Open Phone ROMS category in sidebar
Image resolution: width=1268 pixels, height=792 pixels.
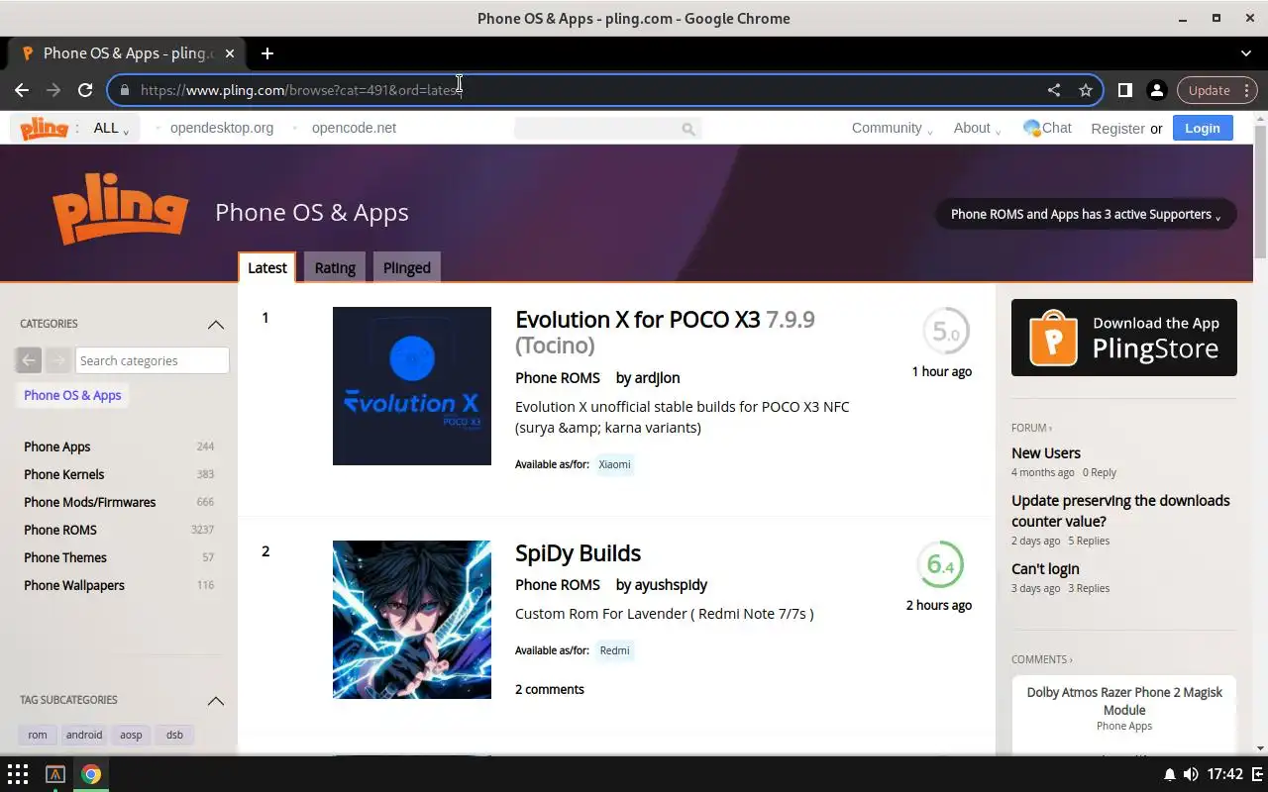[x=60, y=530]
